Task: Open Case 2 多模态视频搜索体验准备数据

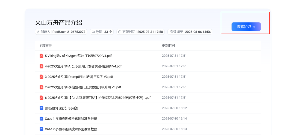Action: [x=71, y=129]
